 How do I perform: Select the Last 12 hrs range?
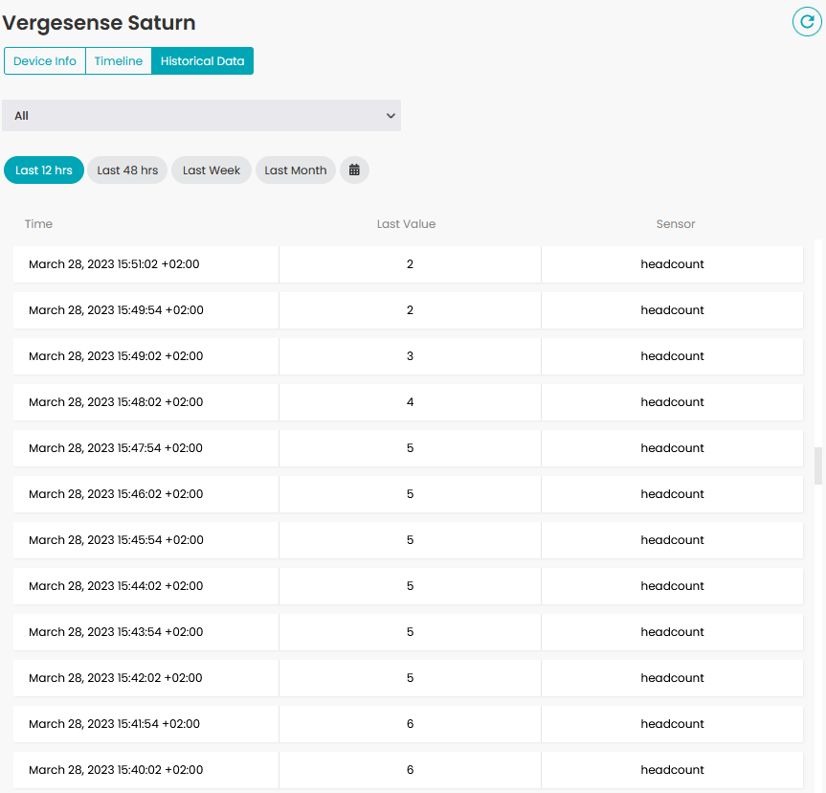[44, 170]
